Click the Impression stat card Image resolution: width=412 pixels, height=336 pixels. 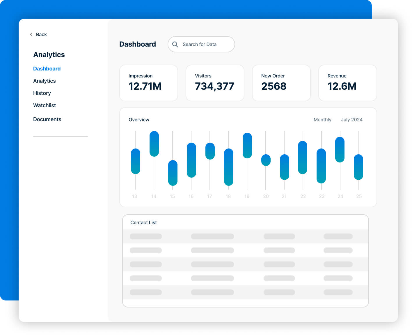149,83
